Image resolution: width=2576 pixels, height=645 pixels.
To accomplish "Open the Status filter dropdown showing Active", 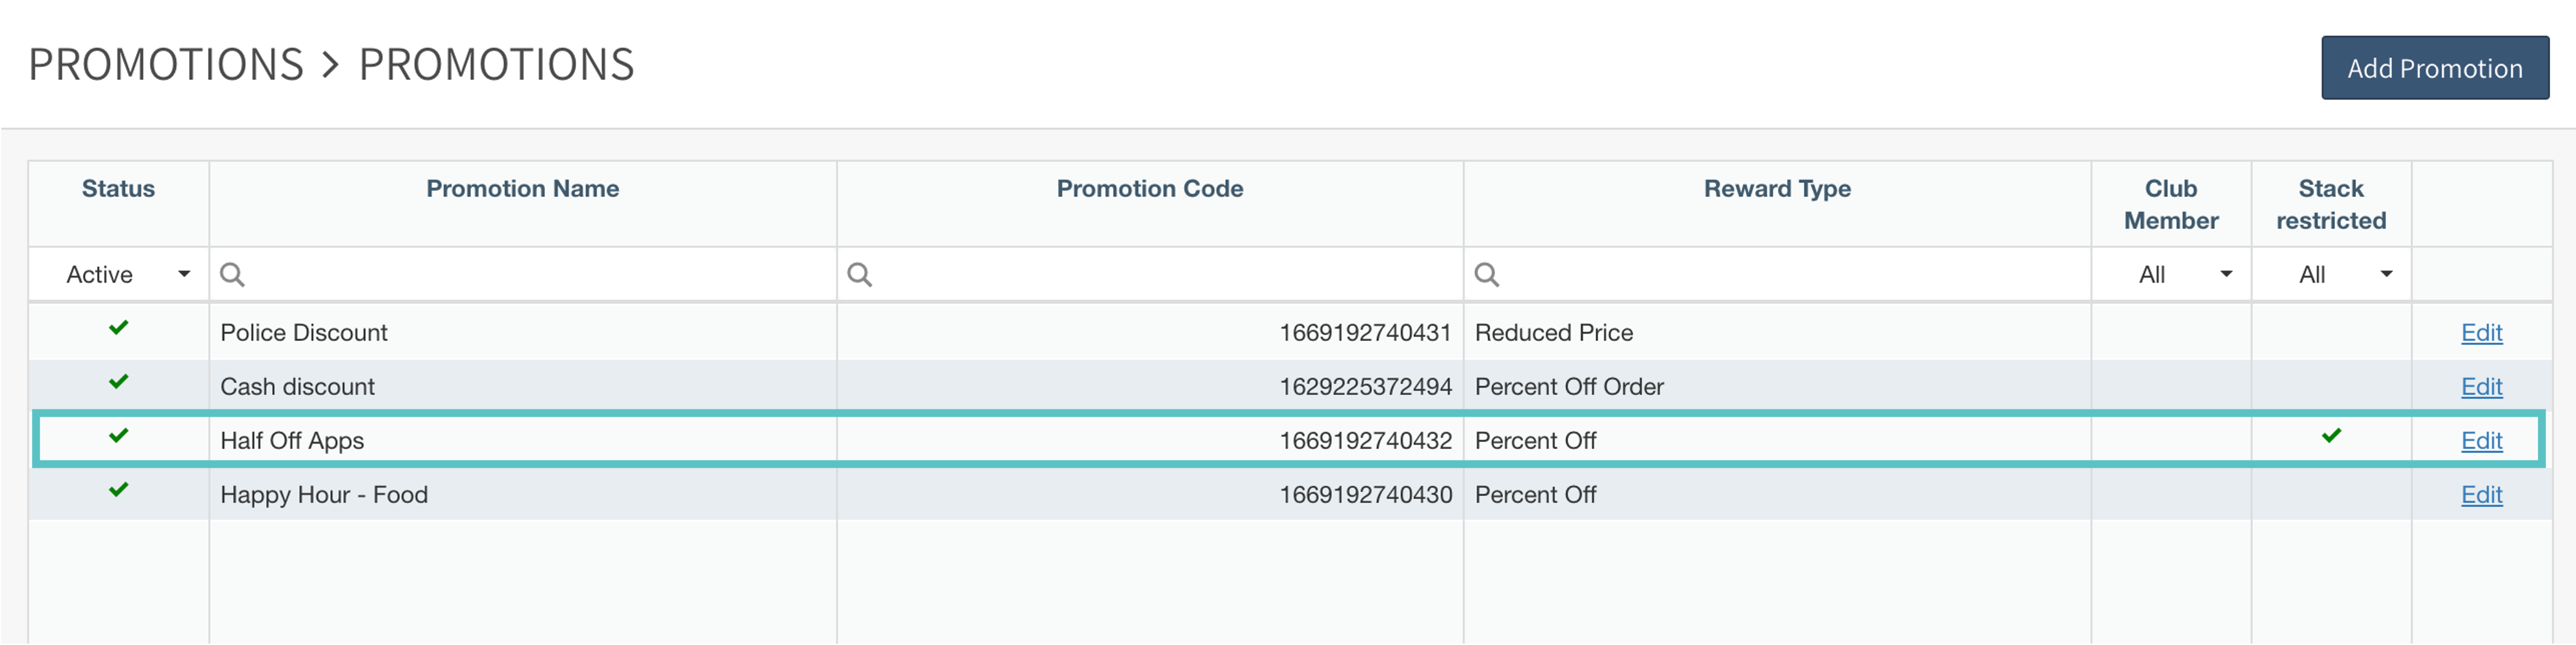I will click(x=120, y=274).
